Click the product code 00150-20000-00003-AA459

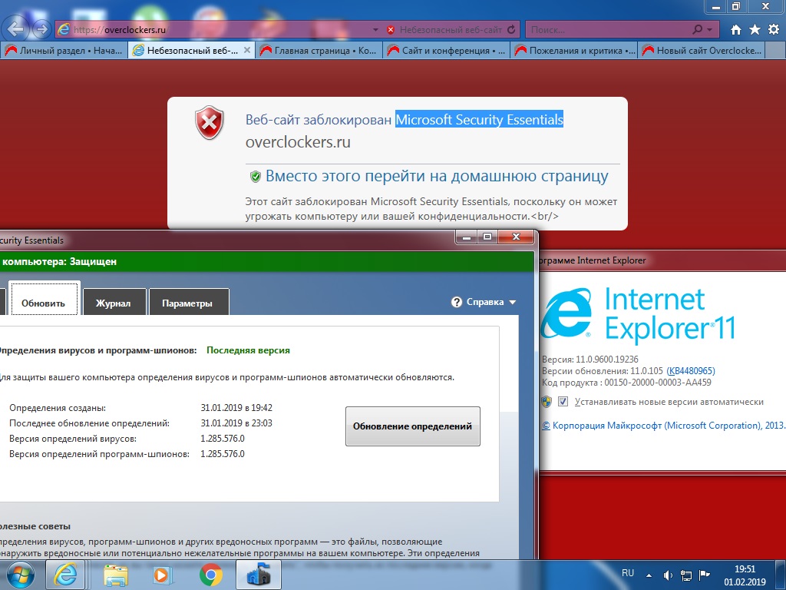[658, 383]
